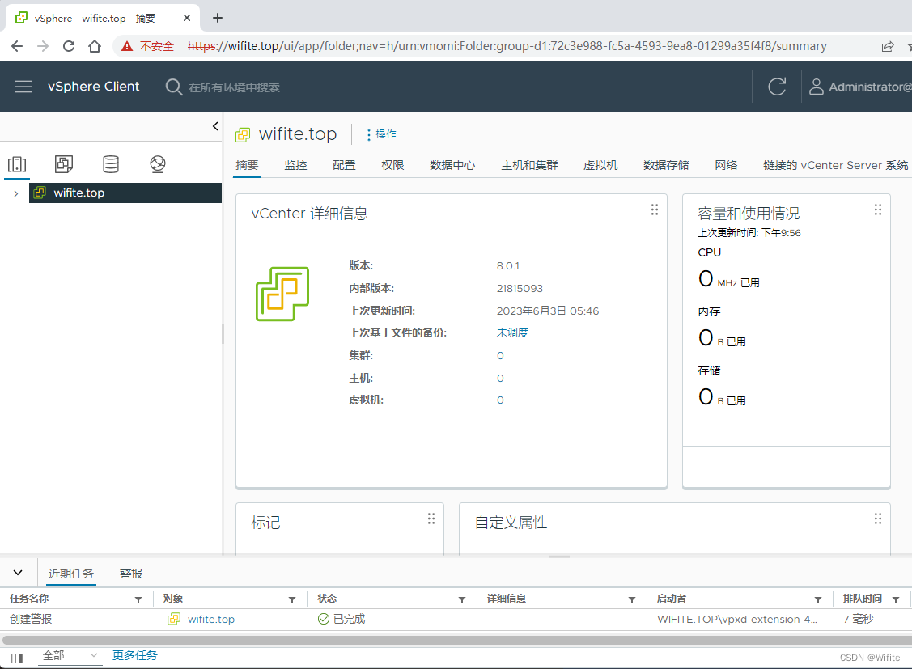Switch to Networking inventory view icon
The image size is (912, 669).
158,164
